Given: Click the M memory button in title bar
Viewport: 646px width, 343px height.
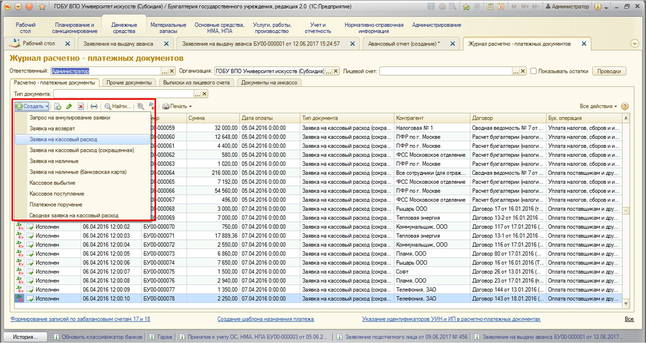Looking at the screenshot, I should tap(514, 7).
